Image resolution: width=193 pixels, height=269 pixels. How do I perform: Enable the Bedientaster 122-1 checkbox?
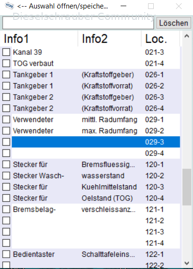pos(6,254)
